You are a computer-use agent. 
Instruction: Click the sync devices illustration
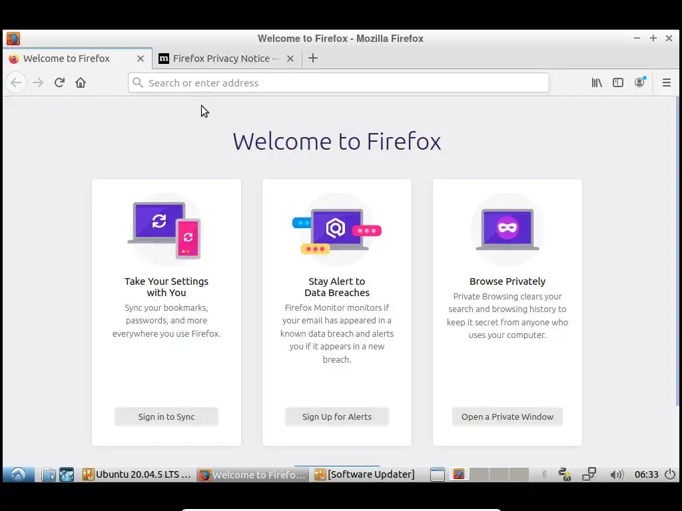click(x=166, y=230)
